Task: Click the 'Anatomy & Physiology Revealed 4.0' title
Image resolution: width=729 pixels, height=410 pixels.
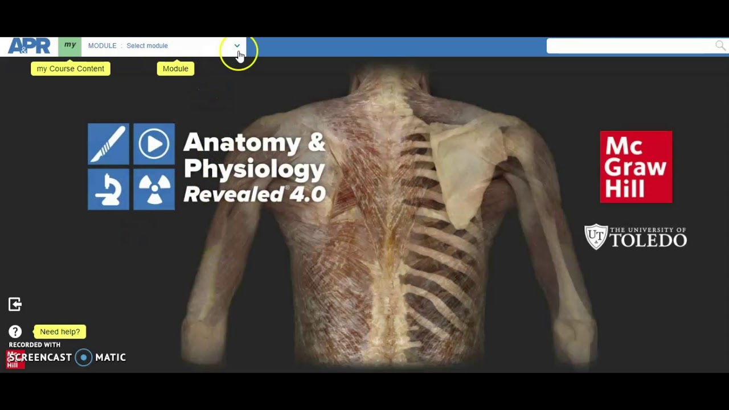Action: (x=254, y=167)
